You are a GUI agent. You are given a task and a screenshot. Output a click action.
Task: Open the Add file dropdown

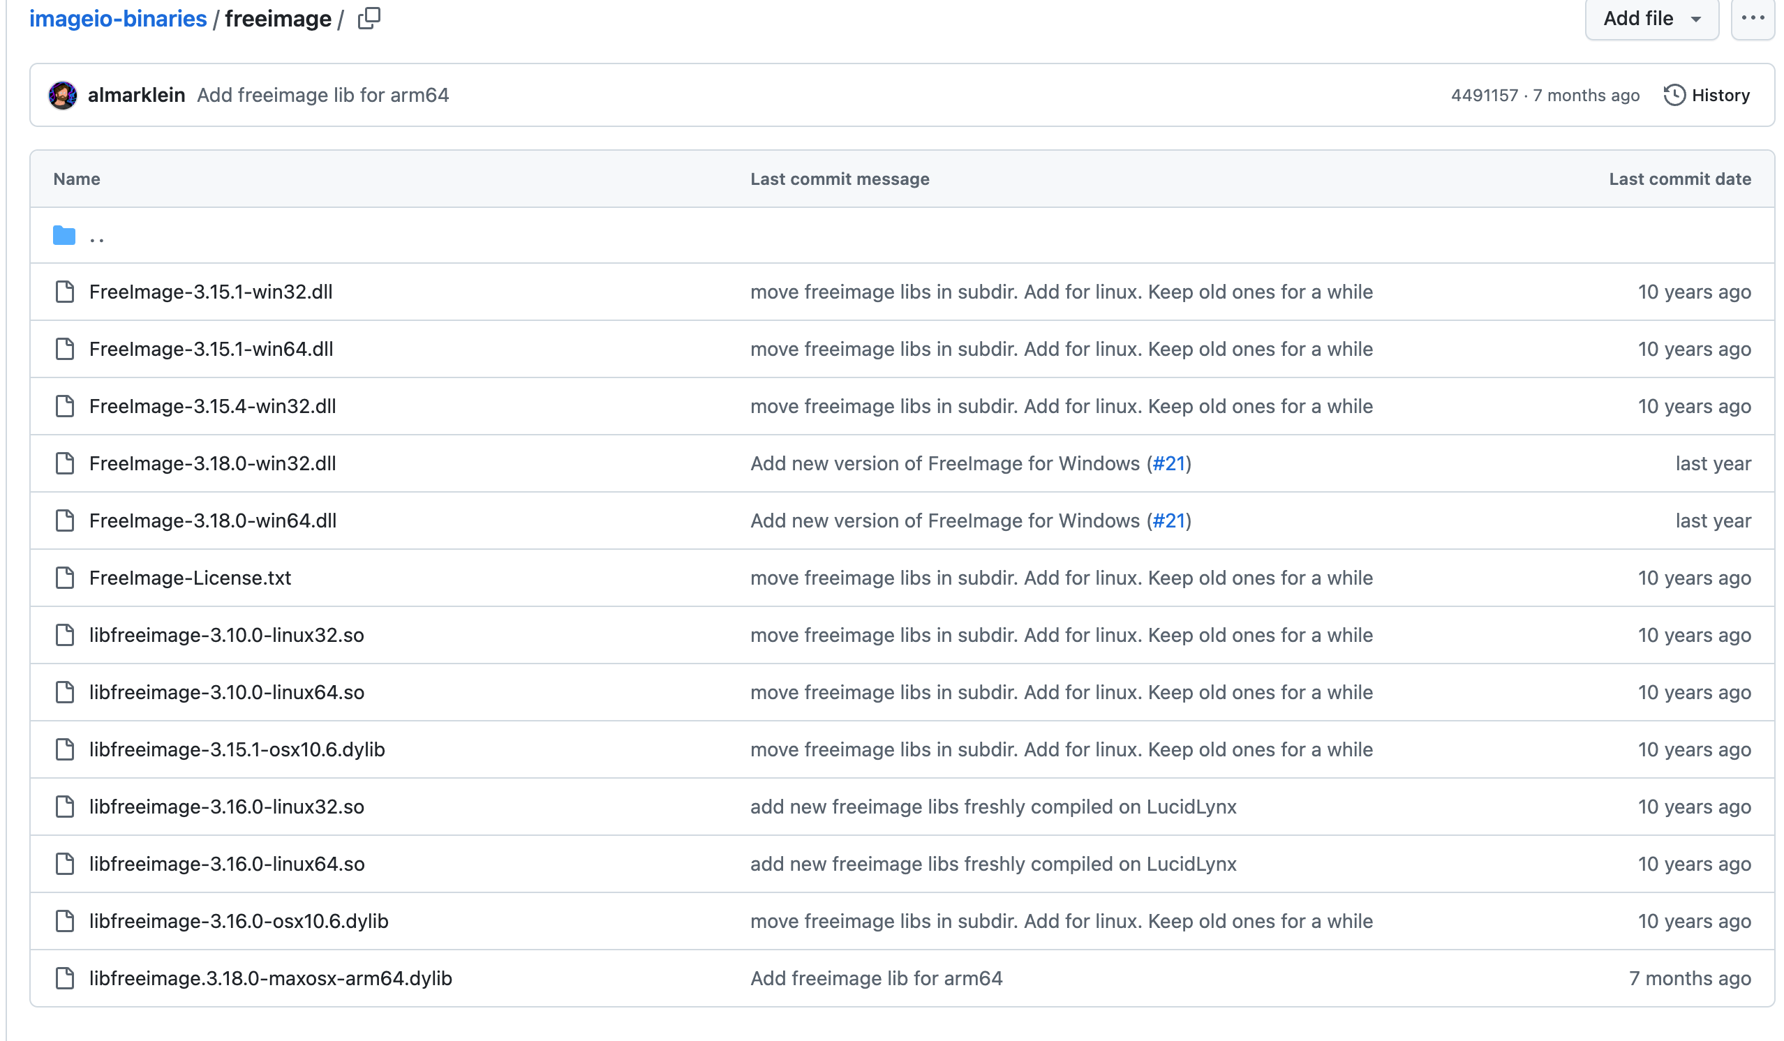[x=1651, y=18]
